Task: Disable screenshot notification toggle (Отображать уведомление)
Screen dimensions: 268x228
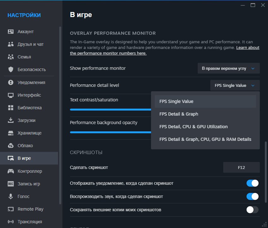Action: [x=252, y=183]
